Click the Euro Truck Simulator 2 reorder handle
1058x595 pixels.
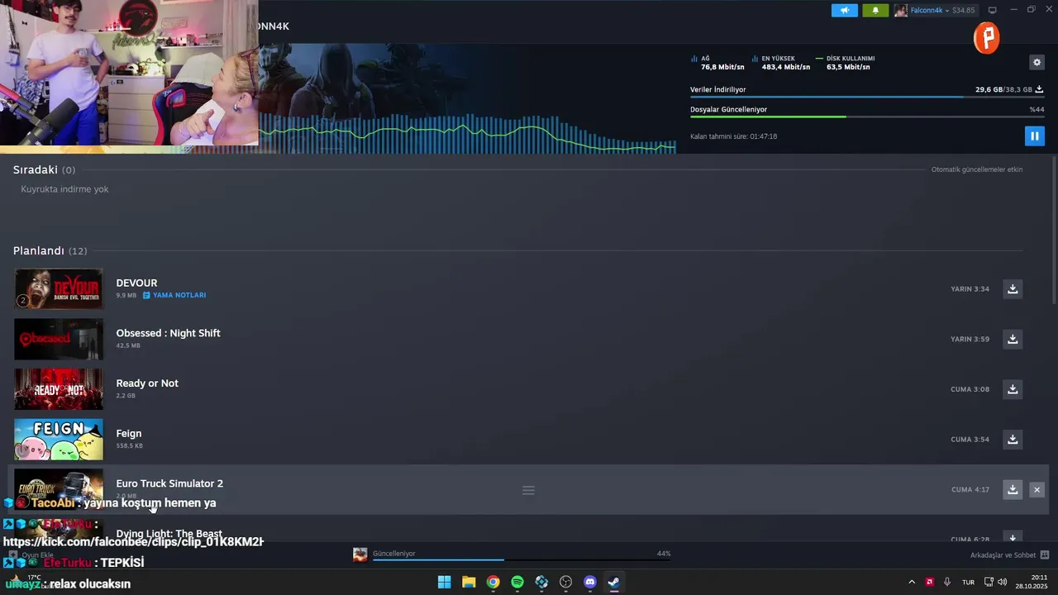tap(528, 490)
